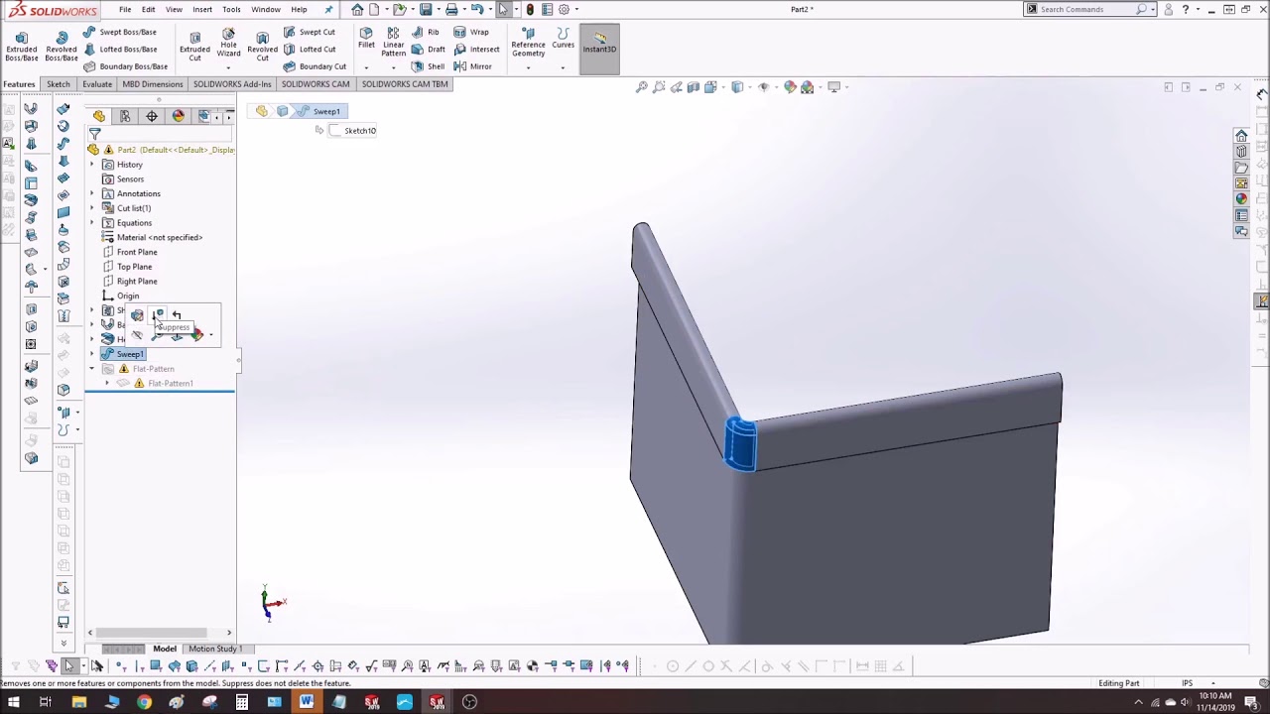Click the Section View icon in the heads-up toolbar
Screen dimensions: 1270x714
tap(694, 87)
